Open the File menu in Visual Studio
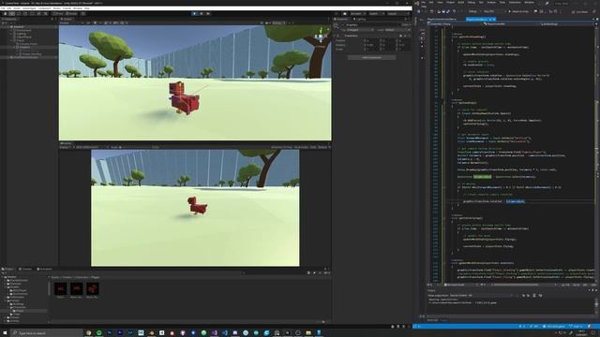The width and height of the screenshot is (600, 337). click(x=423, y=2)
